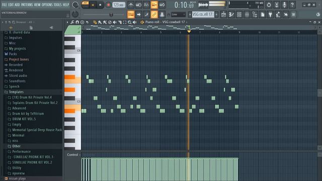The width and height of the screenshot is (322, 181).
Task: Toggle wait for input before recording
Action: [139, 5]
